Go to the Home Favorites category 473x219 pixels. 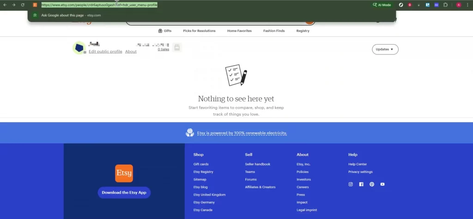click(239, 31)
